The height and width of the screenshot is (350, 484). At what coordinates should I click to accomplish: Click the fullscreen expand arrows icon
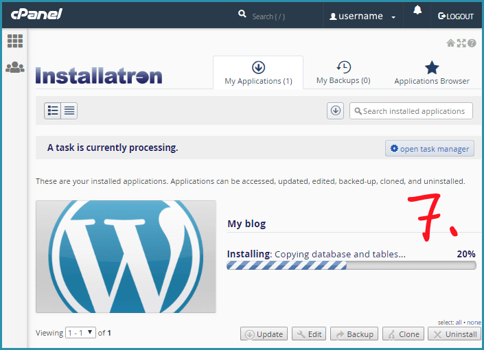461,43
